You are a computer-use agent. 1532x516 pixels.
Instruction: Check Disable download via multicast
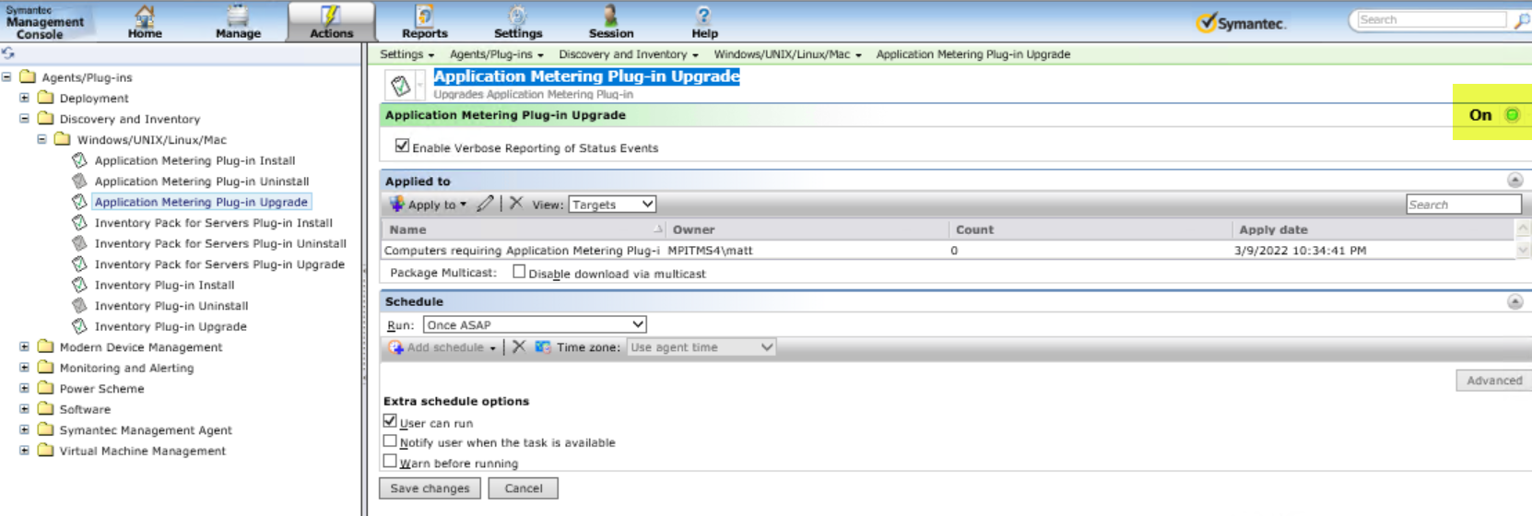pyautogui.click(x=519, y=272)
